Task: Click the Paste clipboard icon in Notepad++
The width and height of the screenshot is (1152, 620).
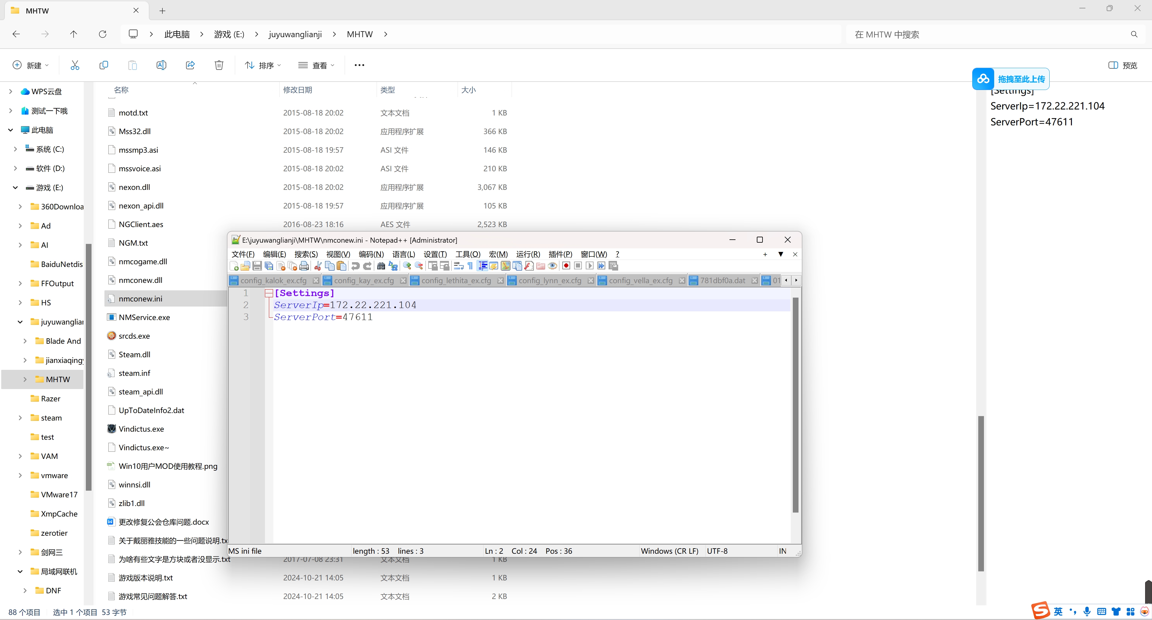Action: coord(342,266)
